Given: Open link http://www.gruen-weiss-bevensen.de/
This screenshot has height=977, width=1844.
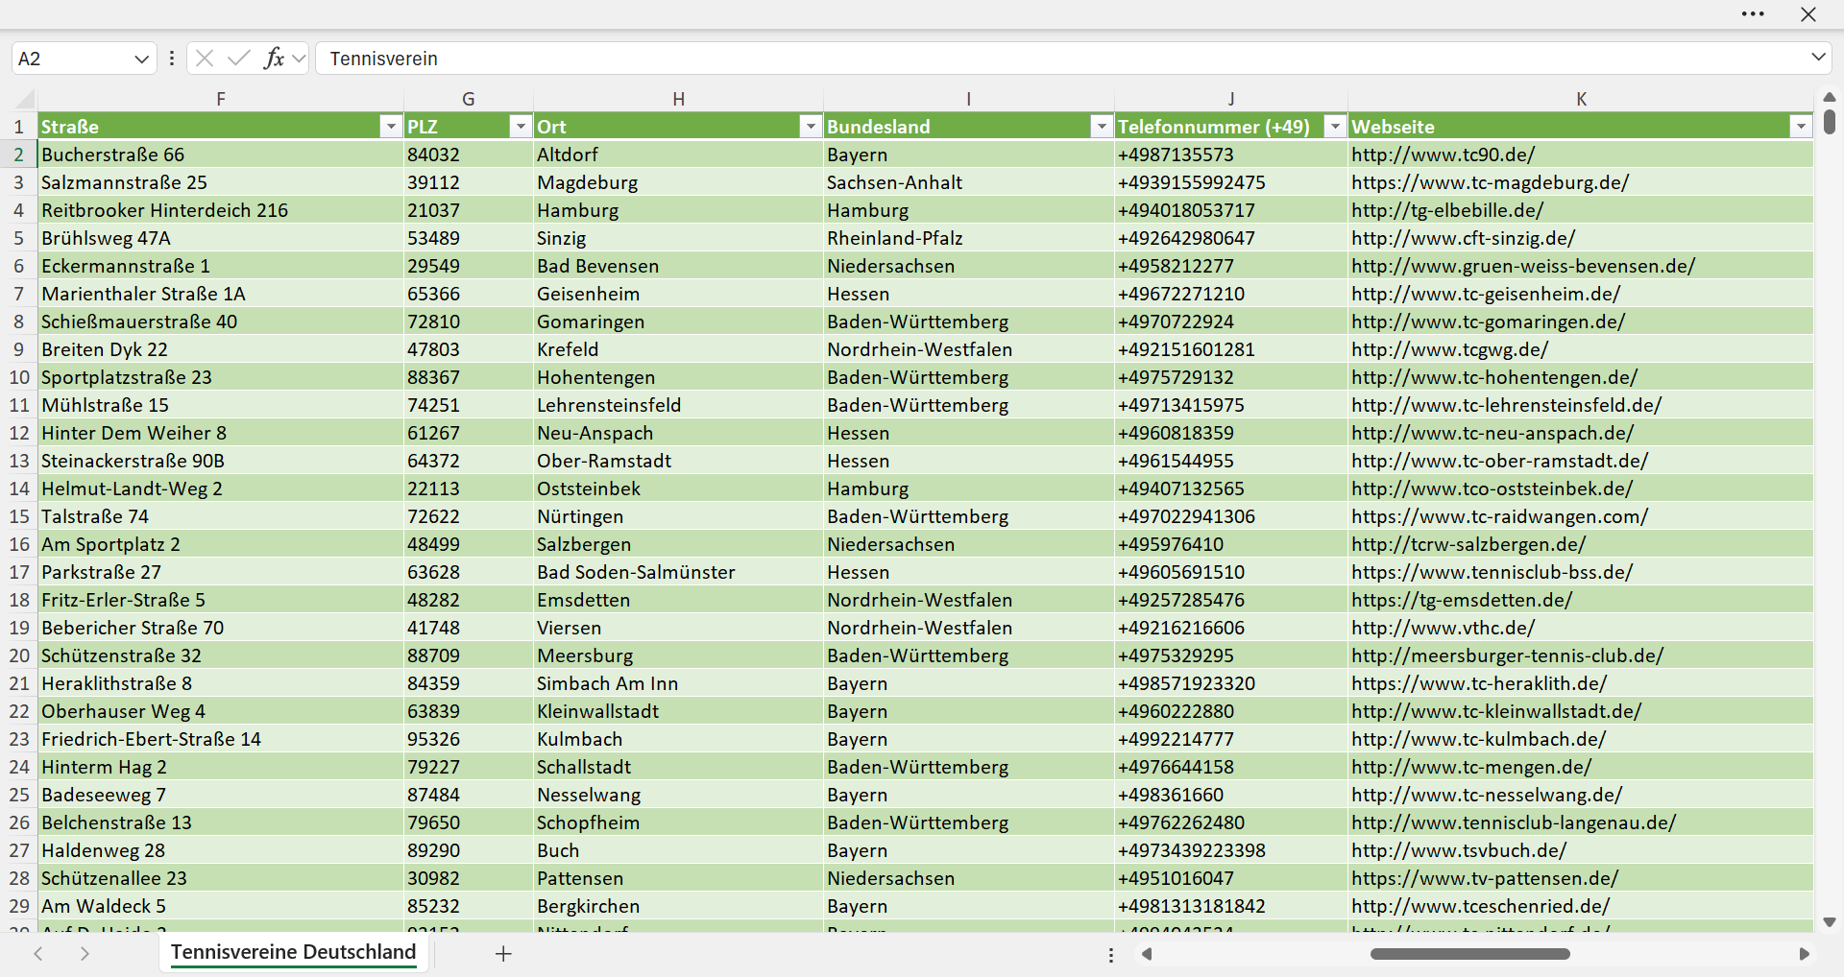Looking at the screenshot, I should click(1523, 266).
